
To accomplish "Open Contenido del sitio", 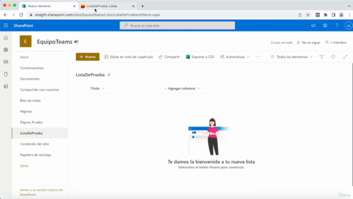I will pyautogui.click(x=34, y=144).
